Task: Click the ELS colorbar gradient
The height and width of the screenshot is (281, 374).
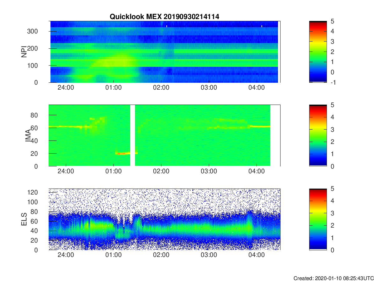Action: point(318,219)
